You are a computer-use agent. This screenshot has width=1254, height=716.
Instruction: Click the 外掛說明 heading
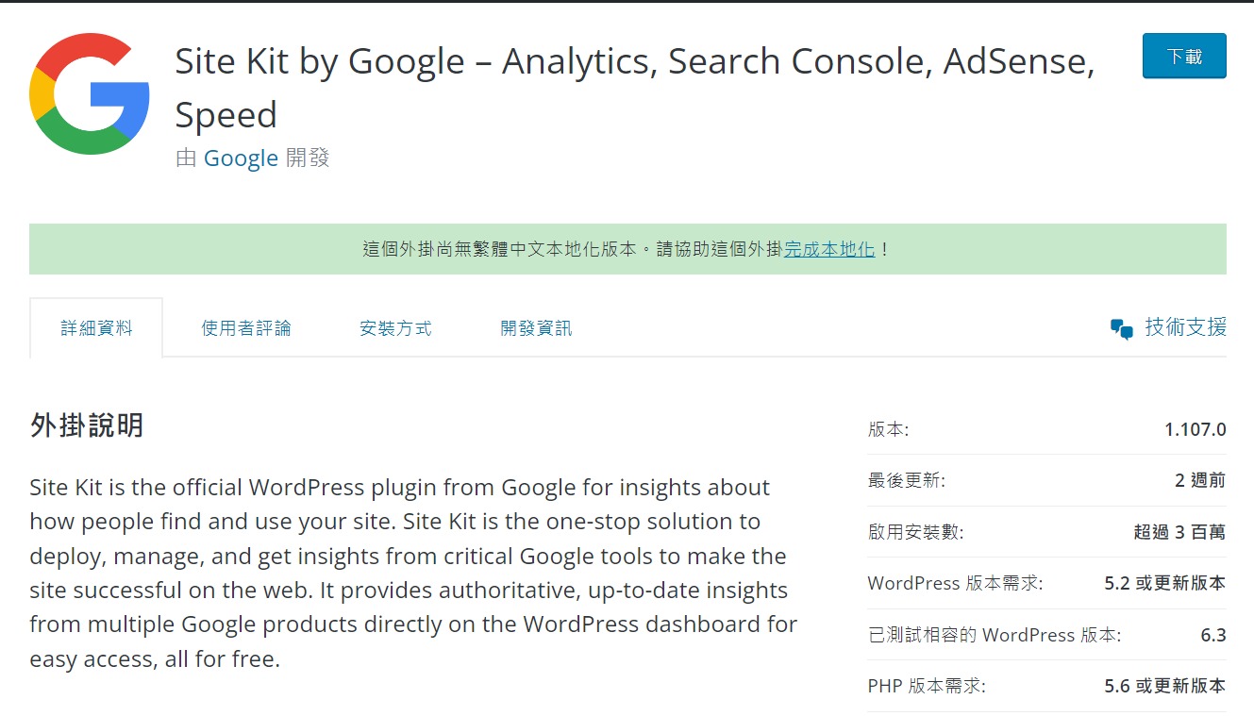[x=87, y=425]
